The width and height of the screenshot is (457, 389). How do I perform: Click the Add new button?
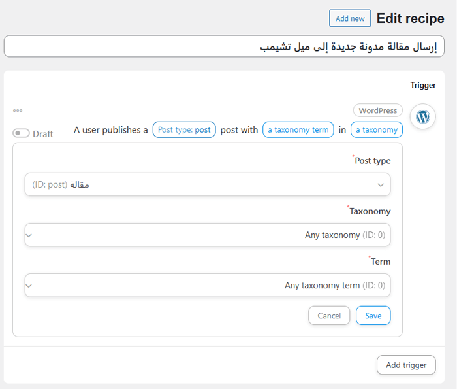pos(350,18)
